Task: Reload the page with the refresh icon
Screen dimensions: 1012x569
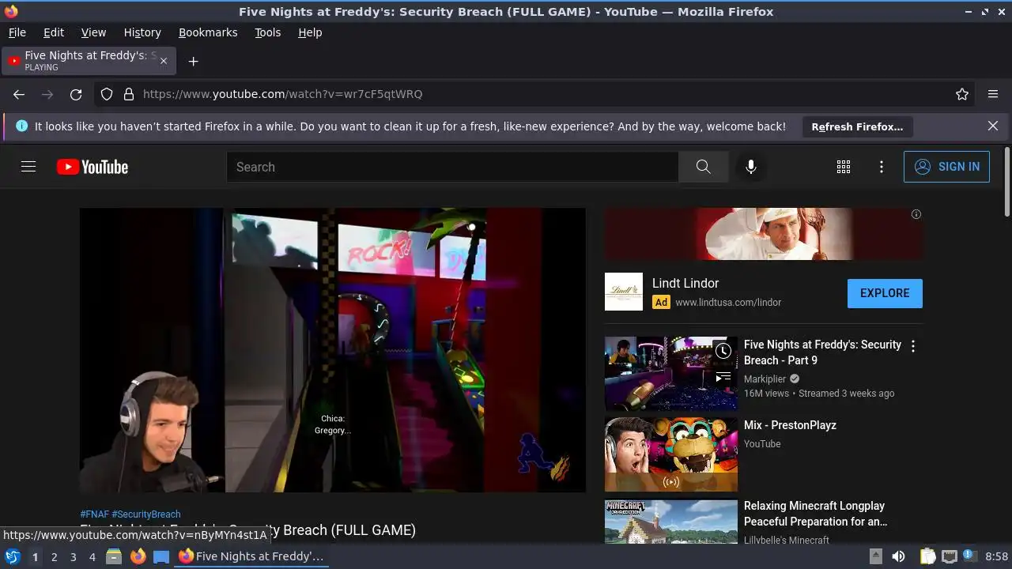Action: [76, 94]
